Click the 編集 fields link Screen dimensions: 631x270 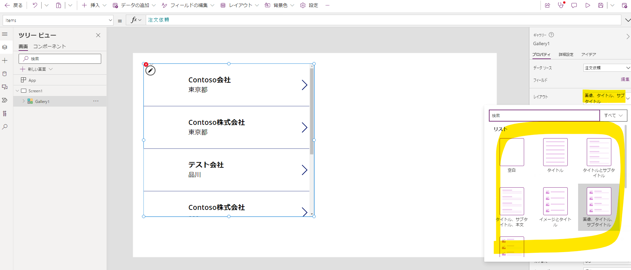click(625, 79)
